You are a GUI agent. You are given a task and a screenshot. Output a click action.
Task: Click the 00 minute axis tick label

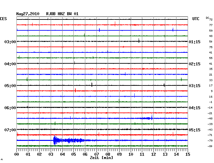point(17,154)
